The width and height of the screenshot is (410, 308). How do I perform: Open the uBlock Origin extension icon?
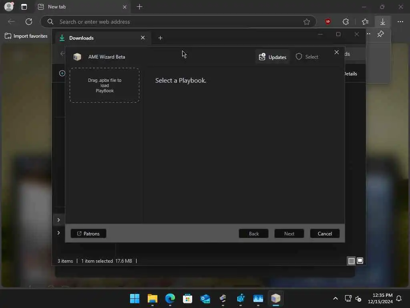pyautogui.click(x=328, y=22)
